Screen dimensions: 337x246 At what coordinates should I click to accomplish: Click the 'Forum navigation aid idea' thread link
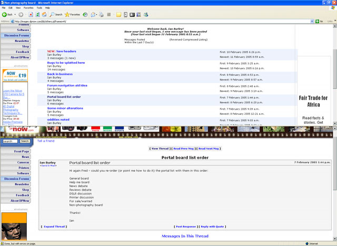point(67,85)
